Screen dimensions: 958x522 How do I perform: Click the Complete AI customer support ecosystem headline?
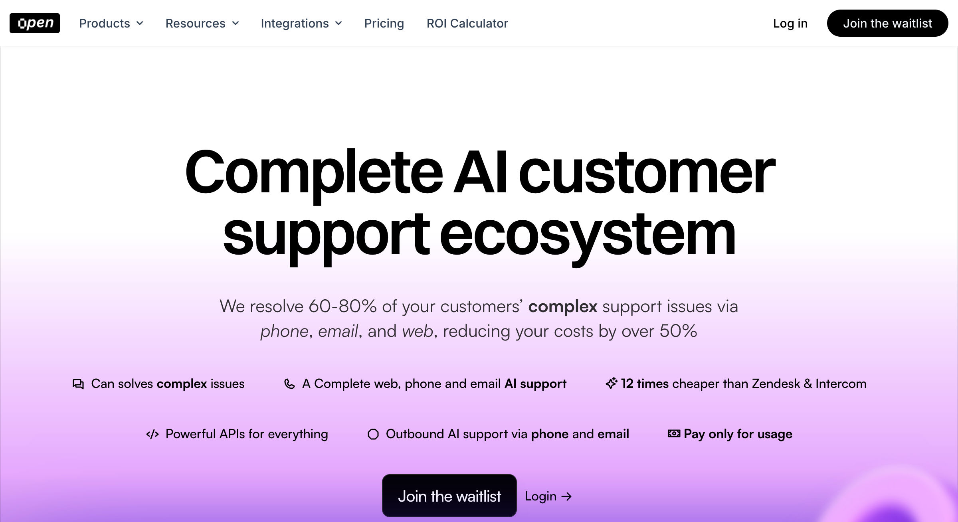479,204
